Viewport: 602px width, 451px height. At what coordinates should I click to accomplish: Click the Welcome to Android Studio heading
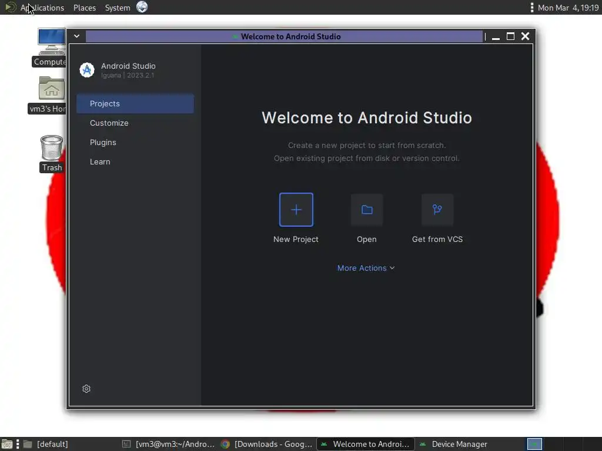tap(367, 117)
